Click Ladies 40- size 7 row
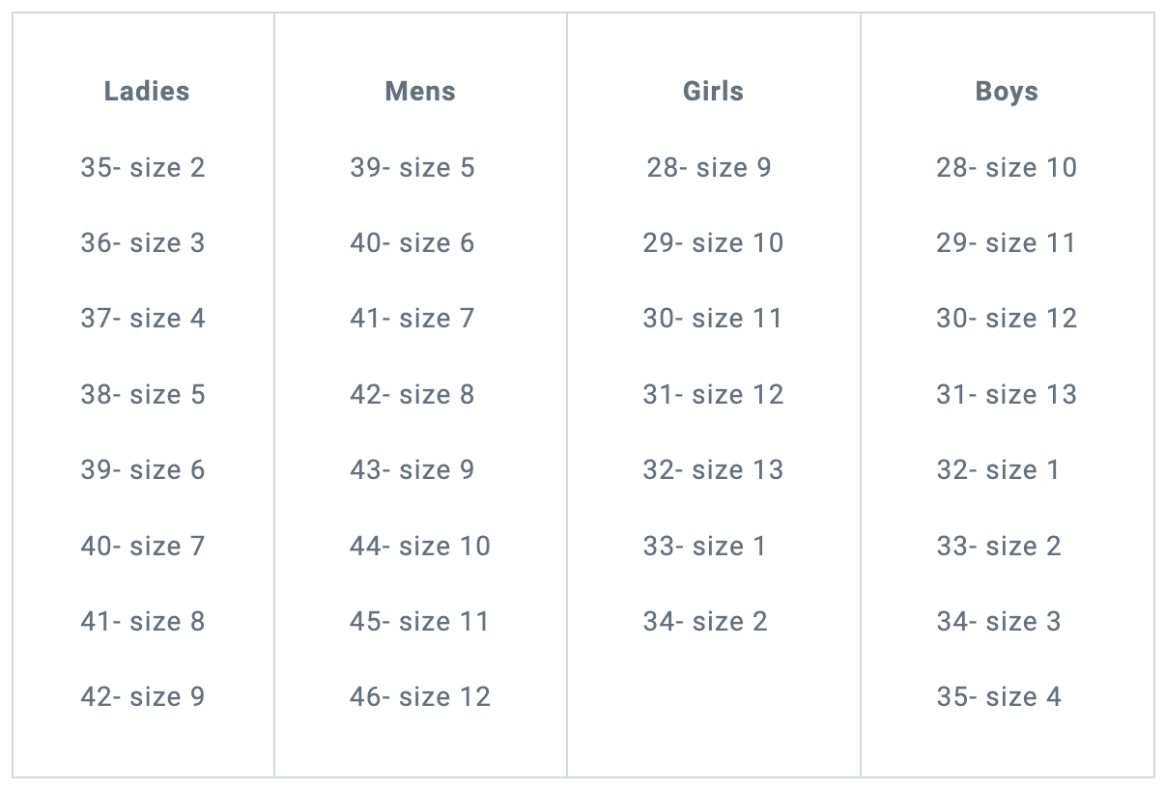 tap(143, 546)
